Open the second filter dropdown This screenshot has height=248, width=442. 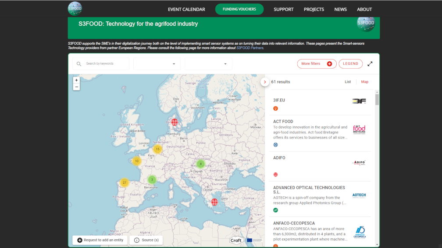208,64
